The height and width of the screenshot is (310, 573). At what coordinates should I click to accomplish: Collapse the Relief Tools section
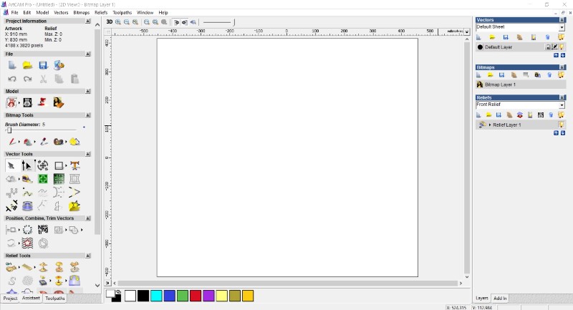click(x=87, y=256)
